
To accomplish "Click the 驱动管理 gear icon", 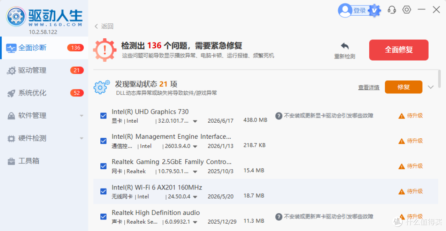I will point(12,71).
